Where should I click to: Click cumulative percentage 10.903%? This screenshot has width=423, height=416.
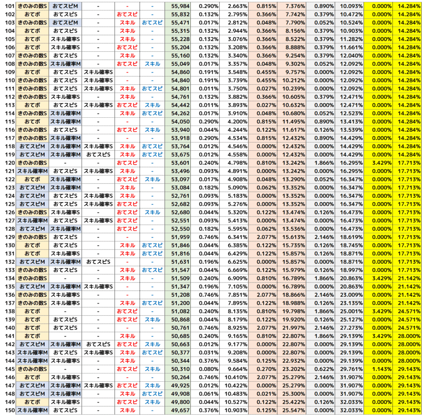(x=234, y=410)
